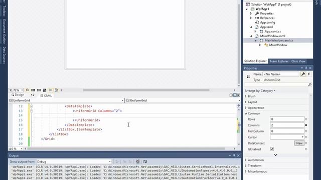The height and width of the screenshot is (180, 321).
Task: Toggle artboard background icon in designer toolbar
Action: click(x=45, y=90)
